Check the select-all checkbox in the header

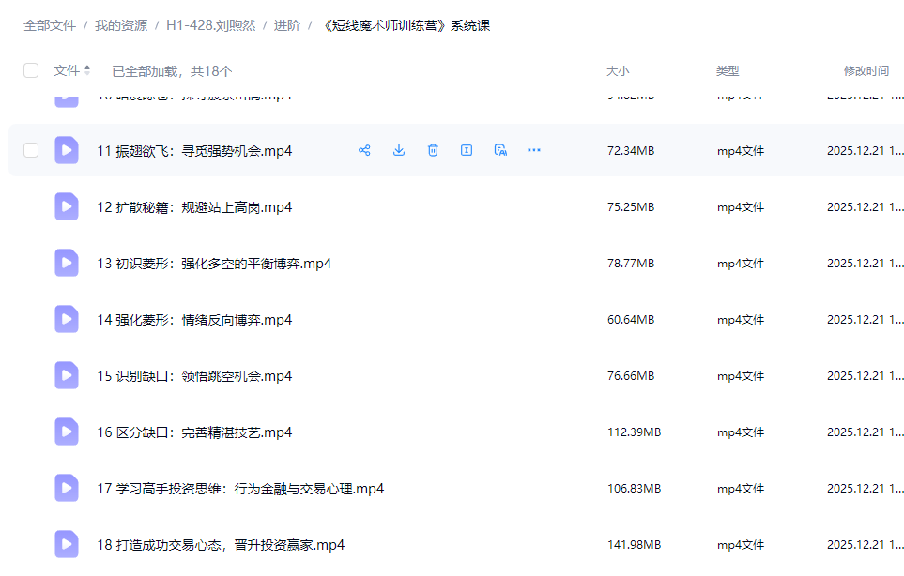(x=31, y=69)
